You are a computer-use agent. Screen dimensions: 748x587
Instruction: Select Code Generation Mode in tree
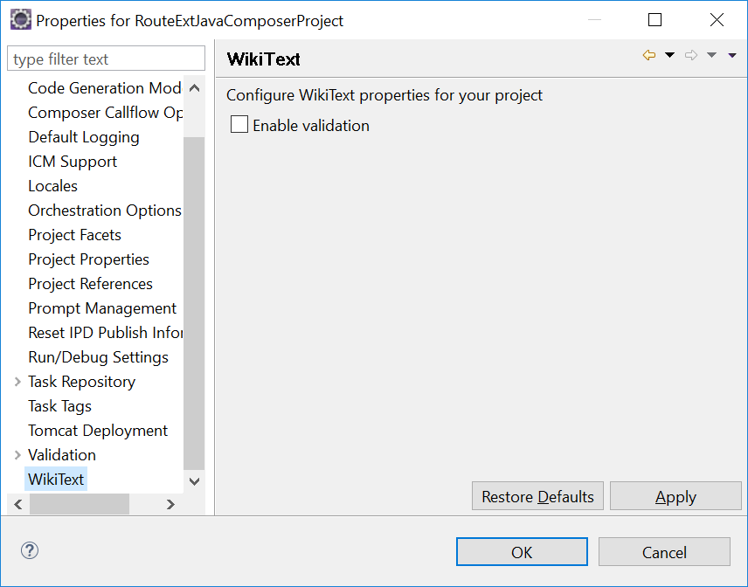pos(105,88)
